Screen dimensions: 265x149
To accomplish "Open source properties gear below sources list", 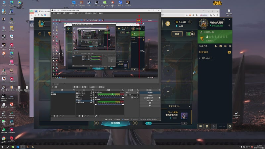I will [x=82, y=116].
